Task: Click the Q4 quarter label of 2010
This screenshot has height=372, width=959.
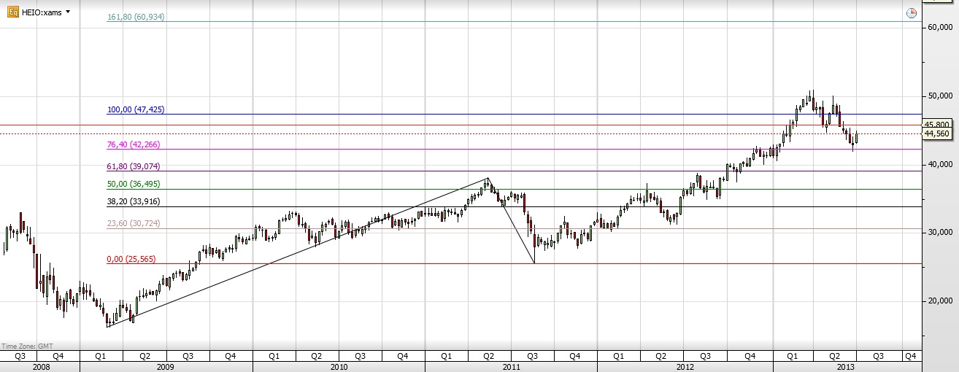Action: [403, 356]
